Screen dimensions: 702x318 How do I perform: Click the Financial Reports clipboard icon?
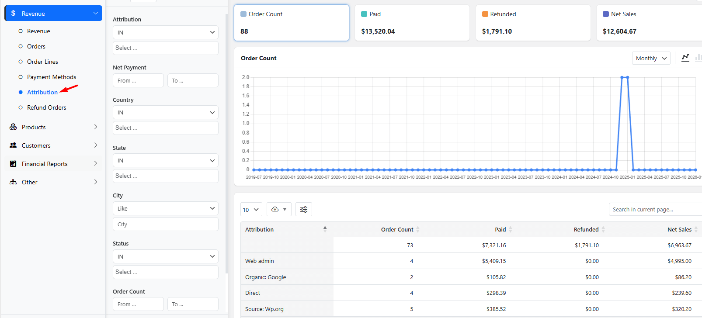tap(13, 164)
